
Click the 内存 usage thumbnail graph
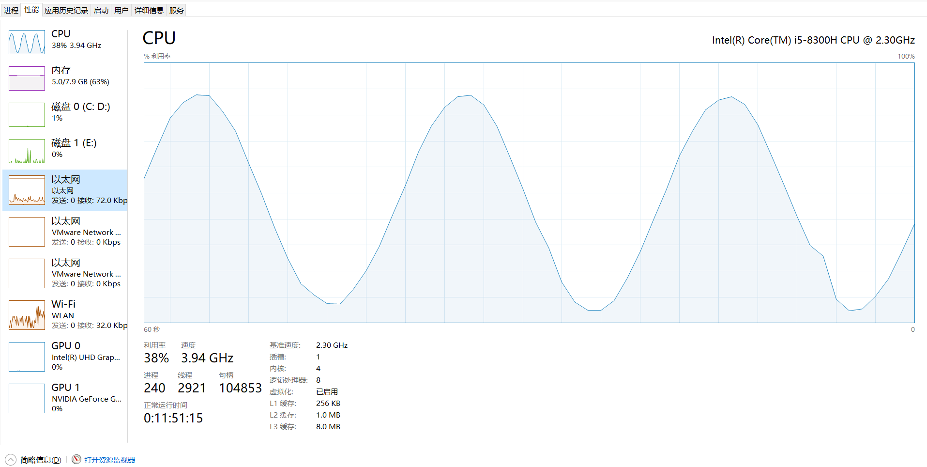(27, 78)
